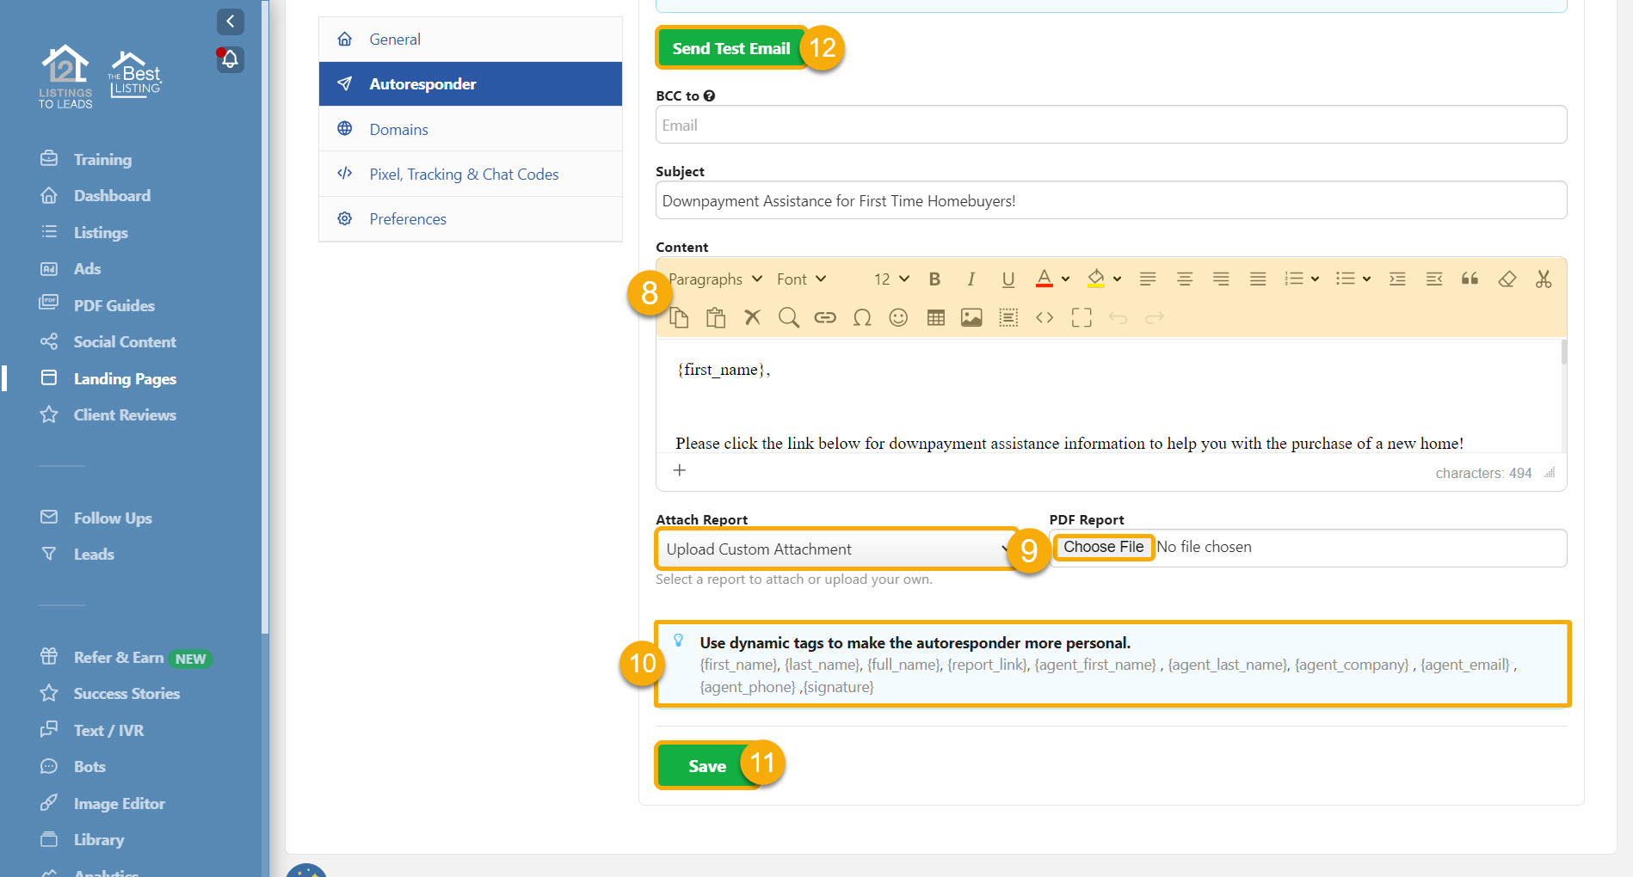Toggle fullscreen editor mode
This screenshot has height=877, width=1633.
coord(1081,318)
